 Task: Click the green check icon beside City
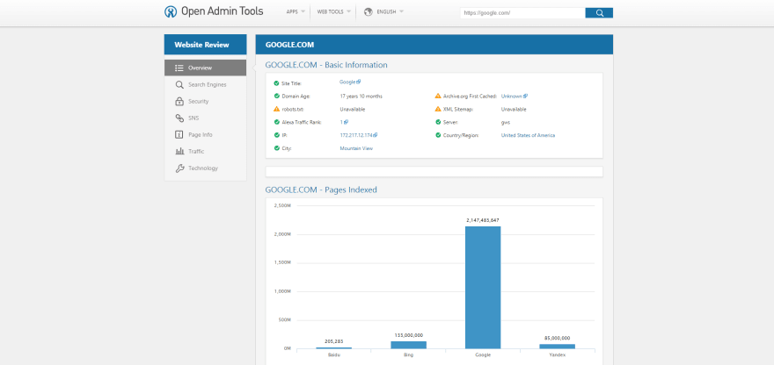click(x=276, y=147)
